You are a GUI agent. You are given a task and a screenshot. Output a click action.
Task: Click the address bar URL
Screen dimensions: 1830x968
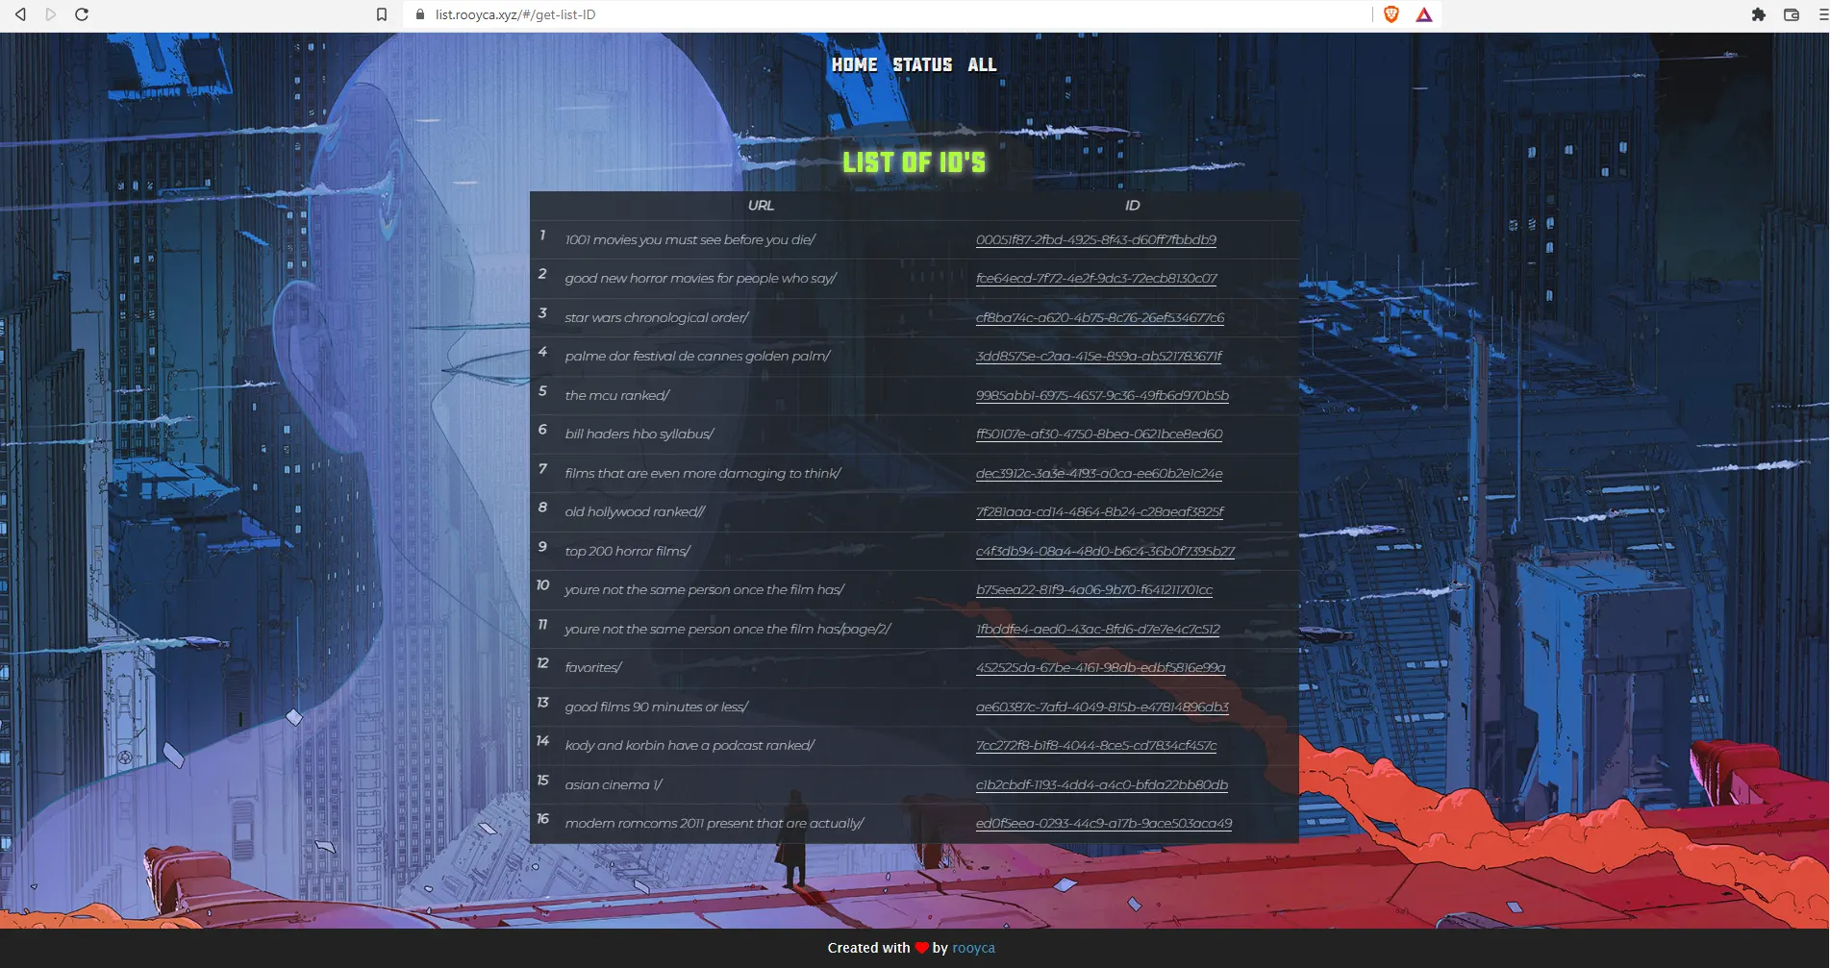click(x=515, y=14)
